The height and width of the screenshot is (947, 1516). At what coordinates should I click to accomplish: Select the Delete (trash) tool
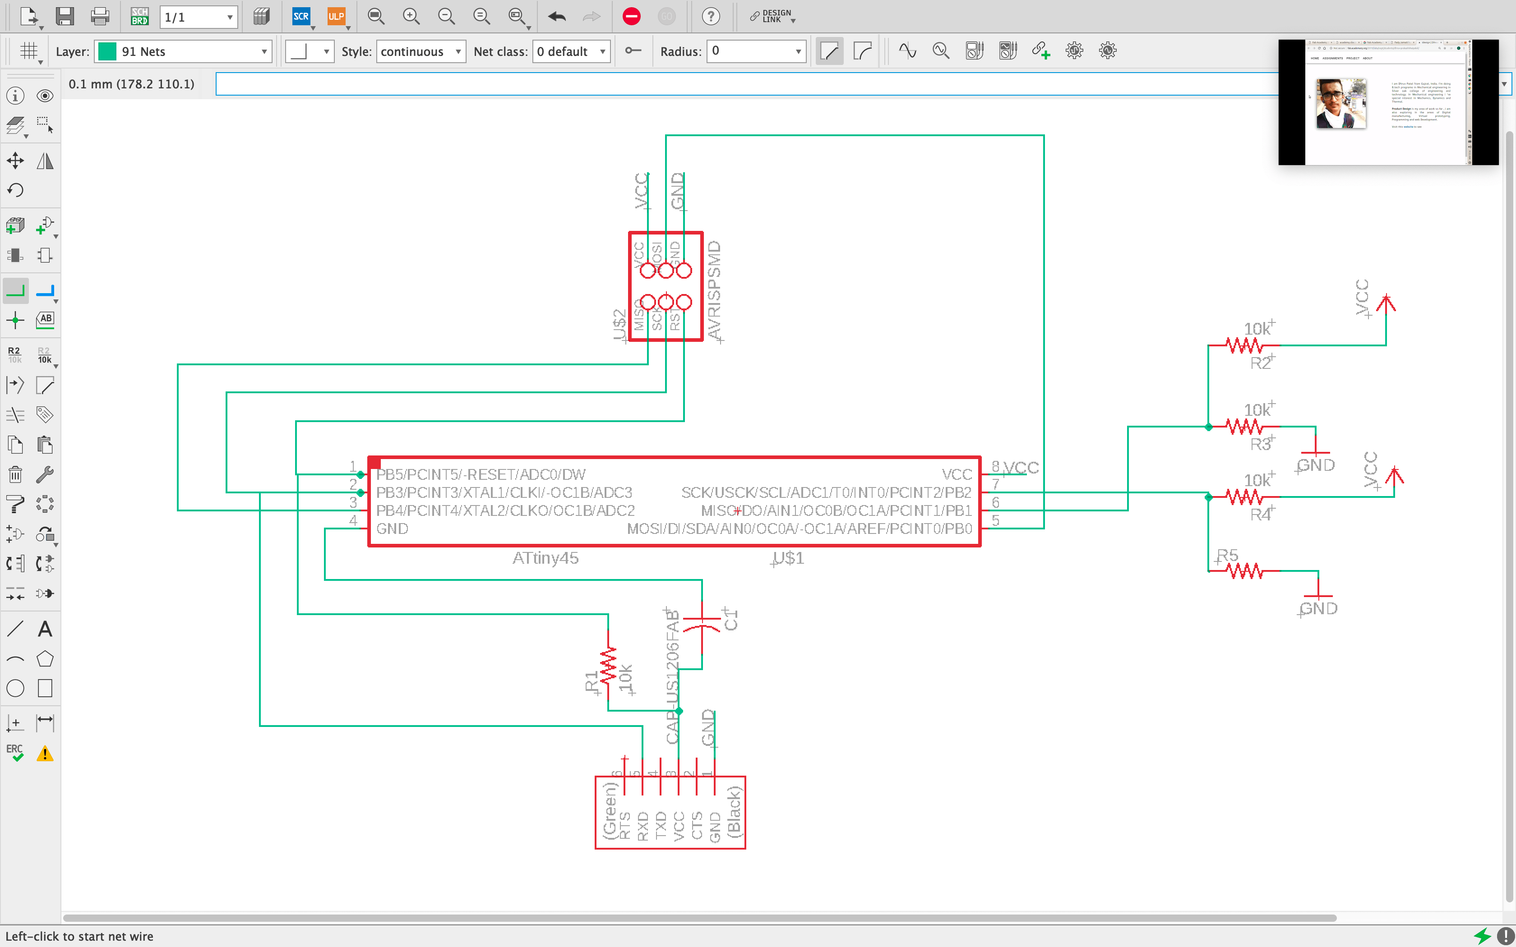coord(16,474)
